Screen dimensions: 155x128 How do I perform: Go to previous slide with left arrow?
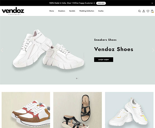[2, 50]
